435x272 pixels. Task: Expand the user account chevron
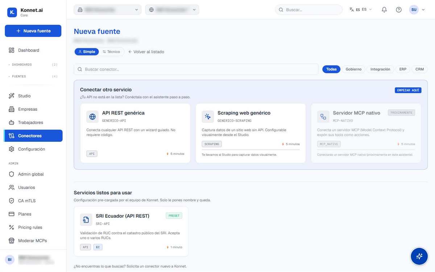coord(423,10)
